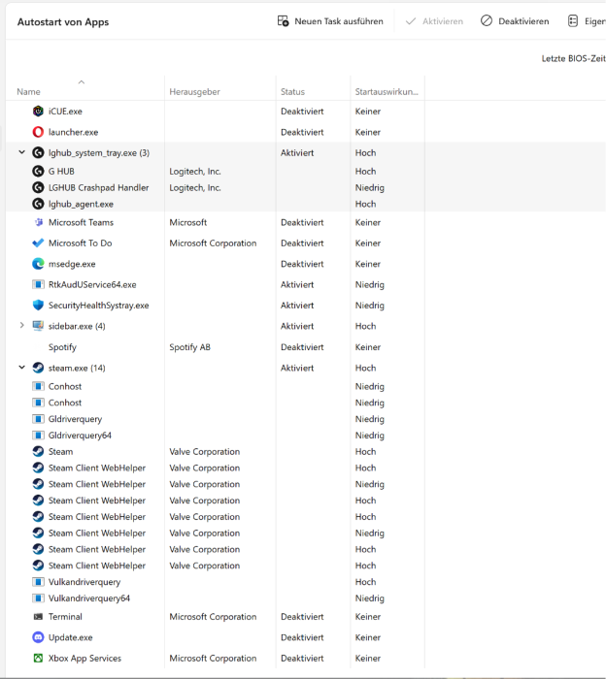
Task: Click the Letzte BIOS-Zeit label
Action: tap(574, 58)
